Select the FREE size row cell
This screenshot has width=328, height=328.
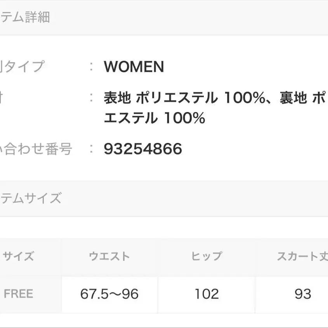pos(18,294)
